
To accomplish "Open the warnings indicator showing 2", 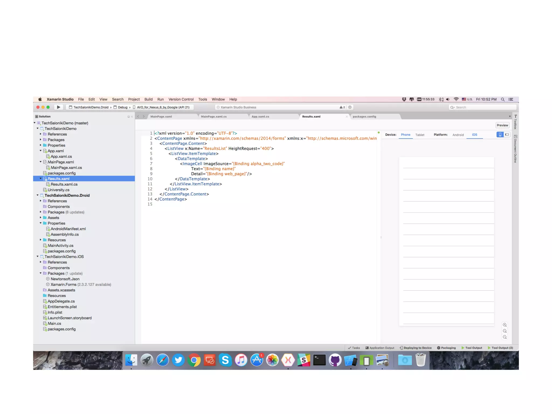I will (x=342, y=107).
